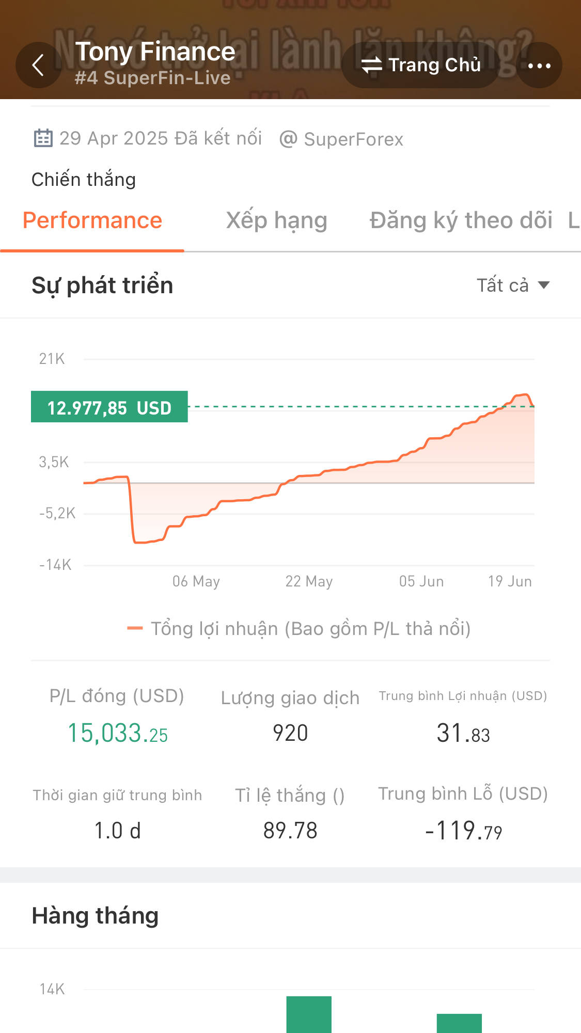581x1033 pixels.
Task: Open the three-dot more options menu
Action: coord(539,65)
